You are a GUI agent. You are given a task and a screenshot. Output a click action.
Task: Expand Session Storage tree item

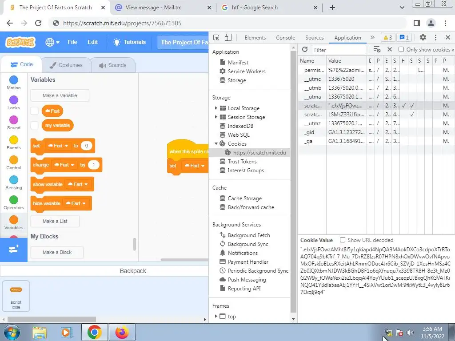click(216, 117)
